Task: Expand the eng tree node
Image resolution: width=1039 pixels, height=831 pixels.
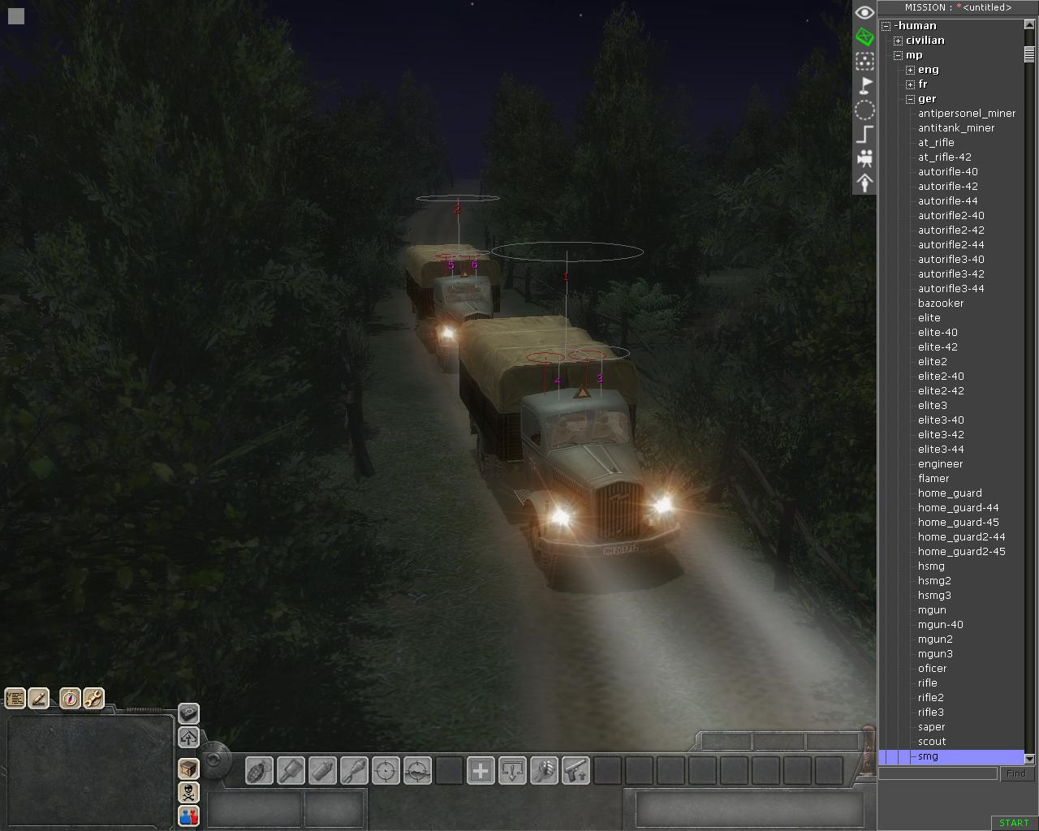Action: (911, 70)
